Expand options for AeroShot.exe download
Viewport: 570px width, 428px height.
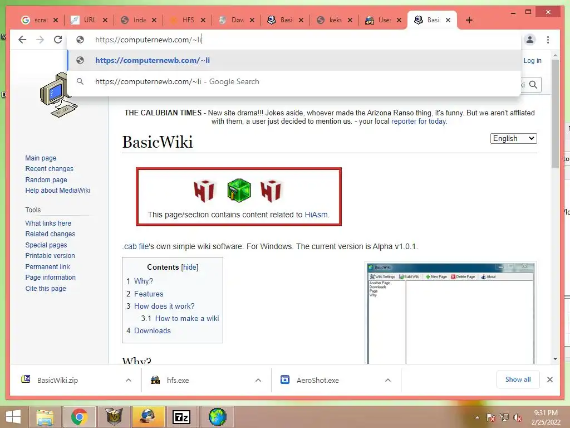(388, 380)
